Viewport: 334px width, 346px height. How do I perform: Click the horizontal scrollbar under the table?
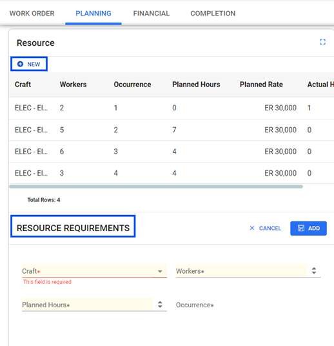pyautogui.click(x=156, y=187)
